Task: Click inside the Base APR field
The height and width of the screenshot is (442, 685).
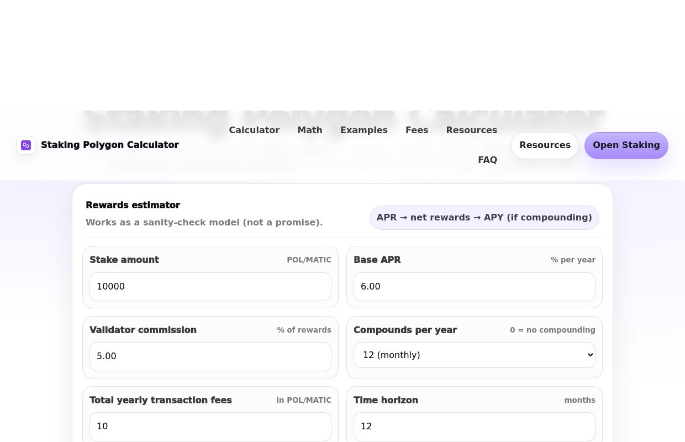Action: [x=474, y=286]
